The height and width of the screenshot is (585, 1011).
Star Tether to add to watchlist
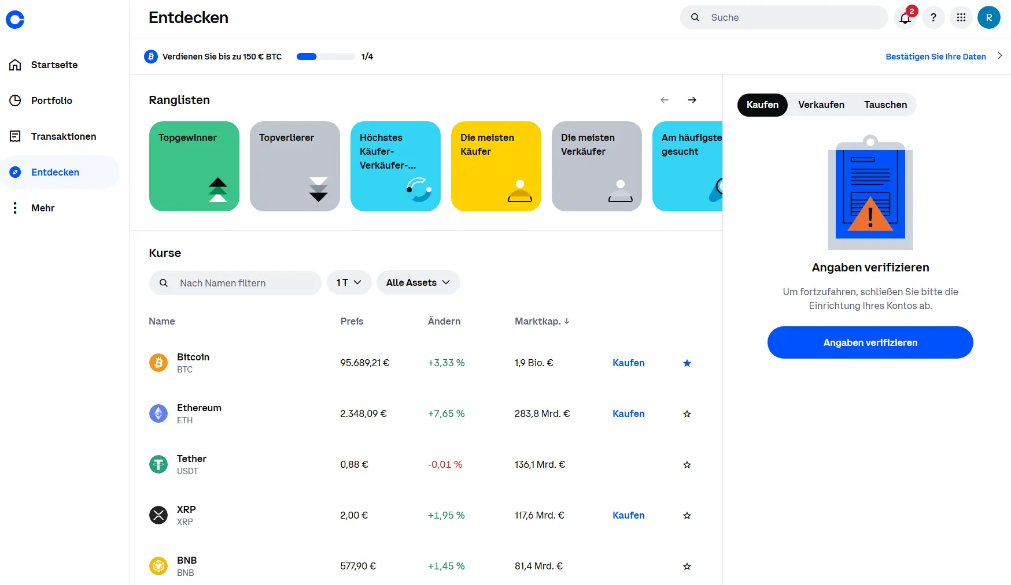(687, 465)
